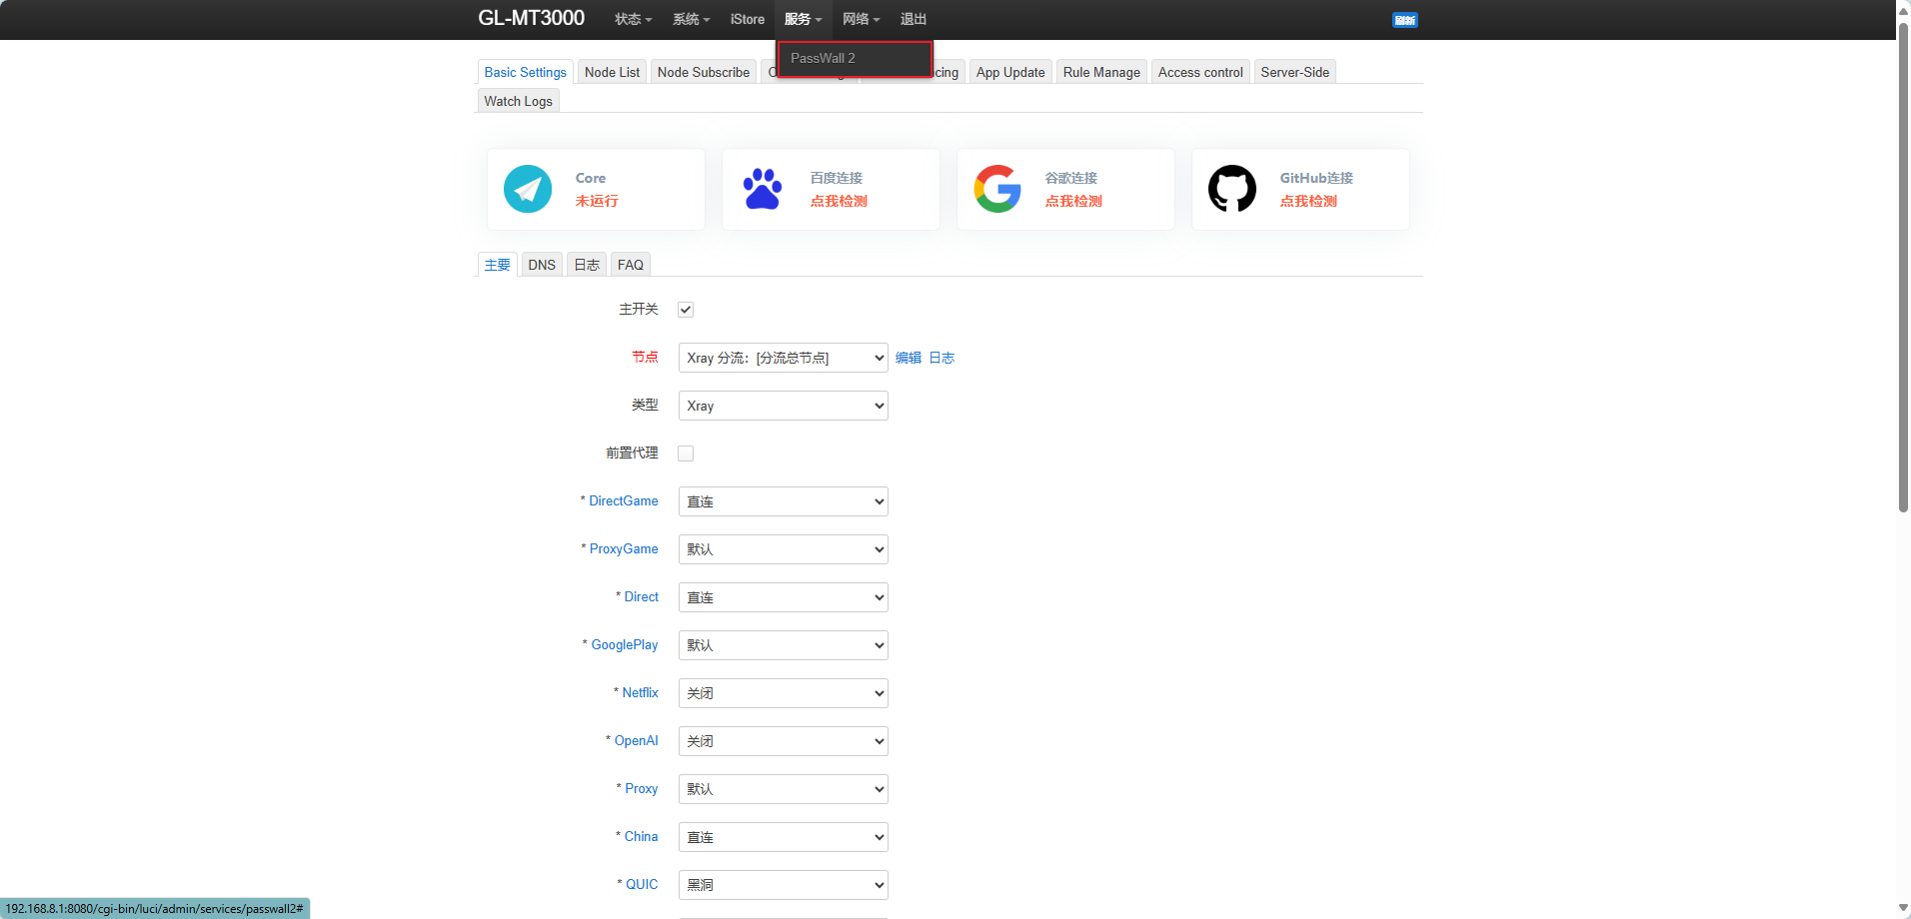Click 点我检测 under 百度连接
Screen dimensions: 1911x919
pyautogui.click(x=838, y=200)
